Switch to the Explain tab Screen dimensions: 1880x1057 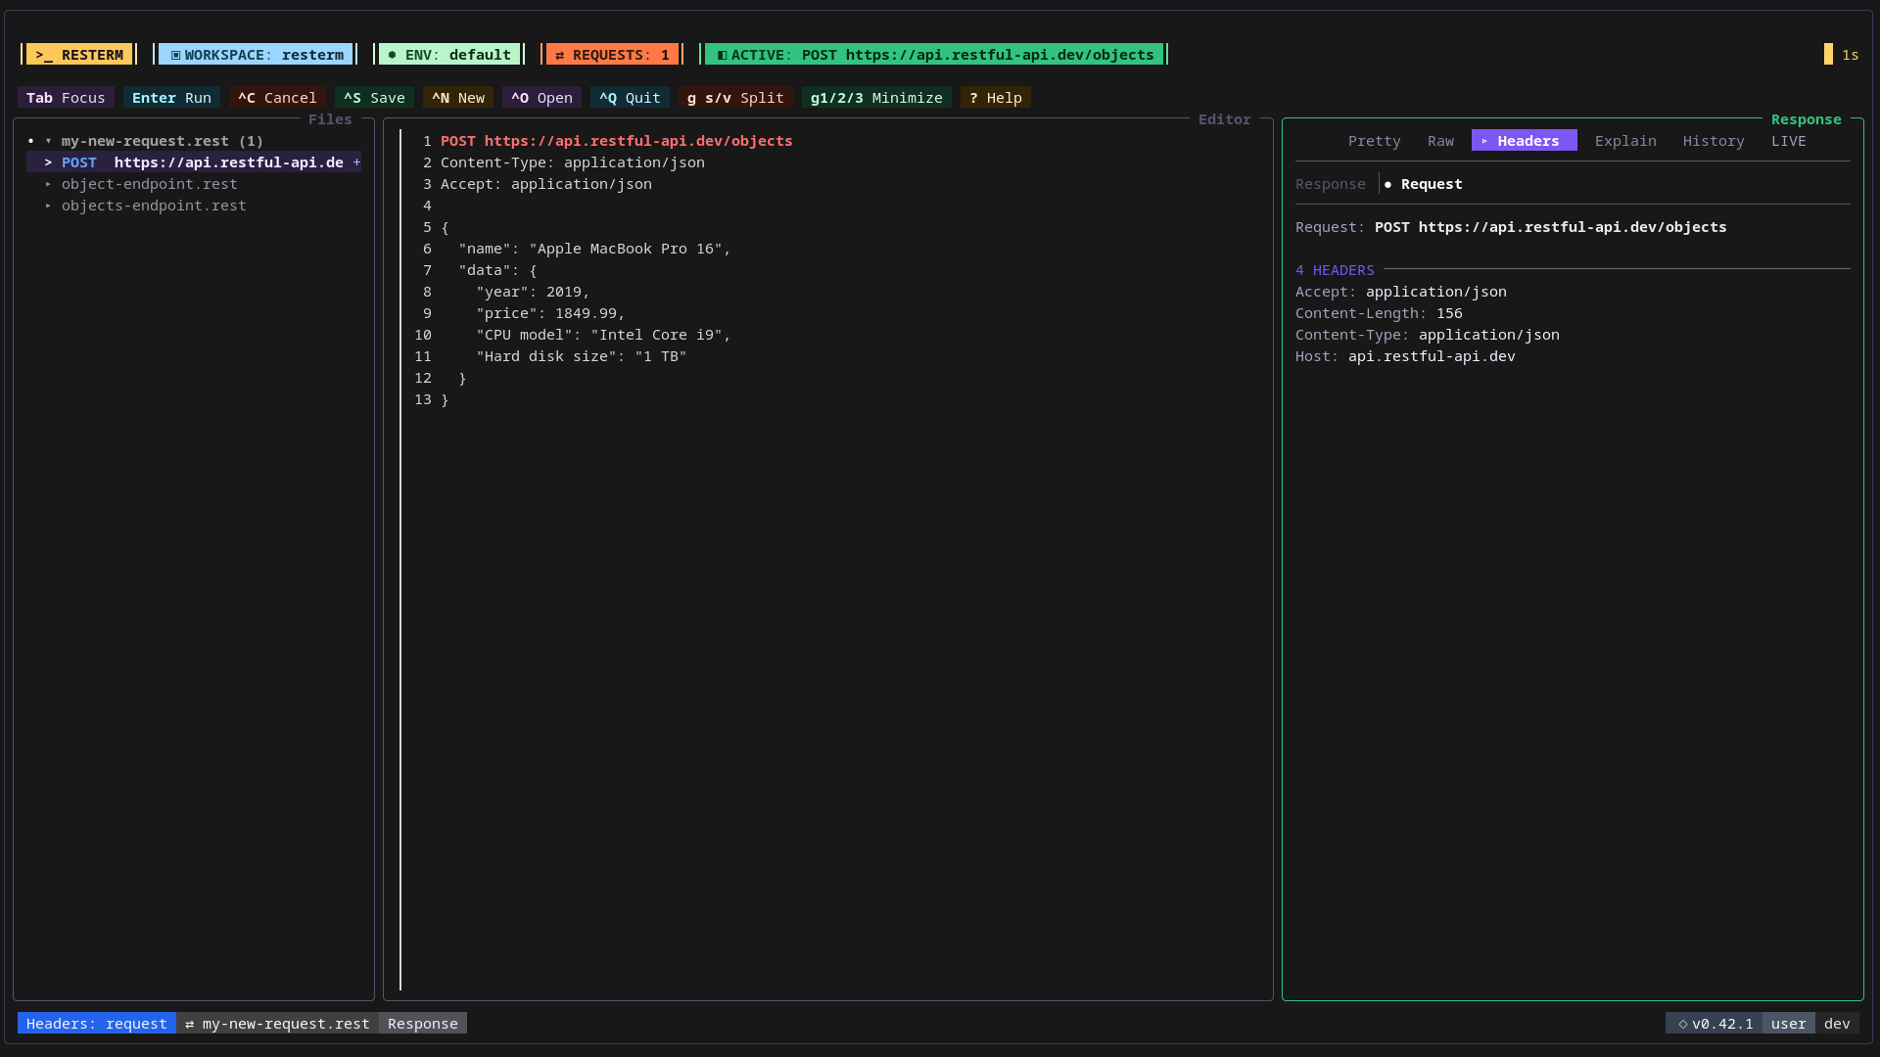coord(1625,141)
